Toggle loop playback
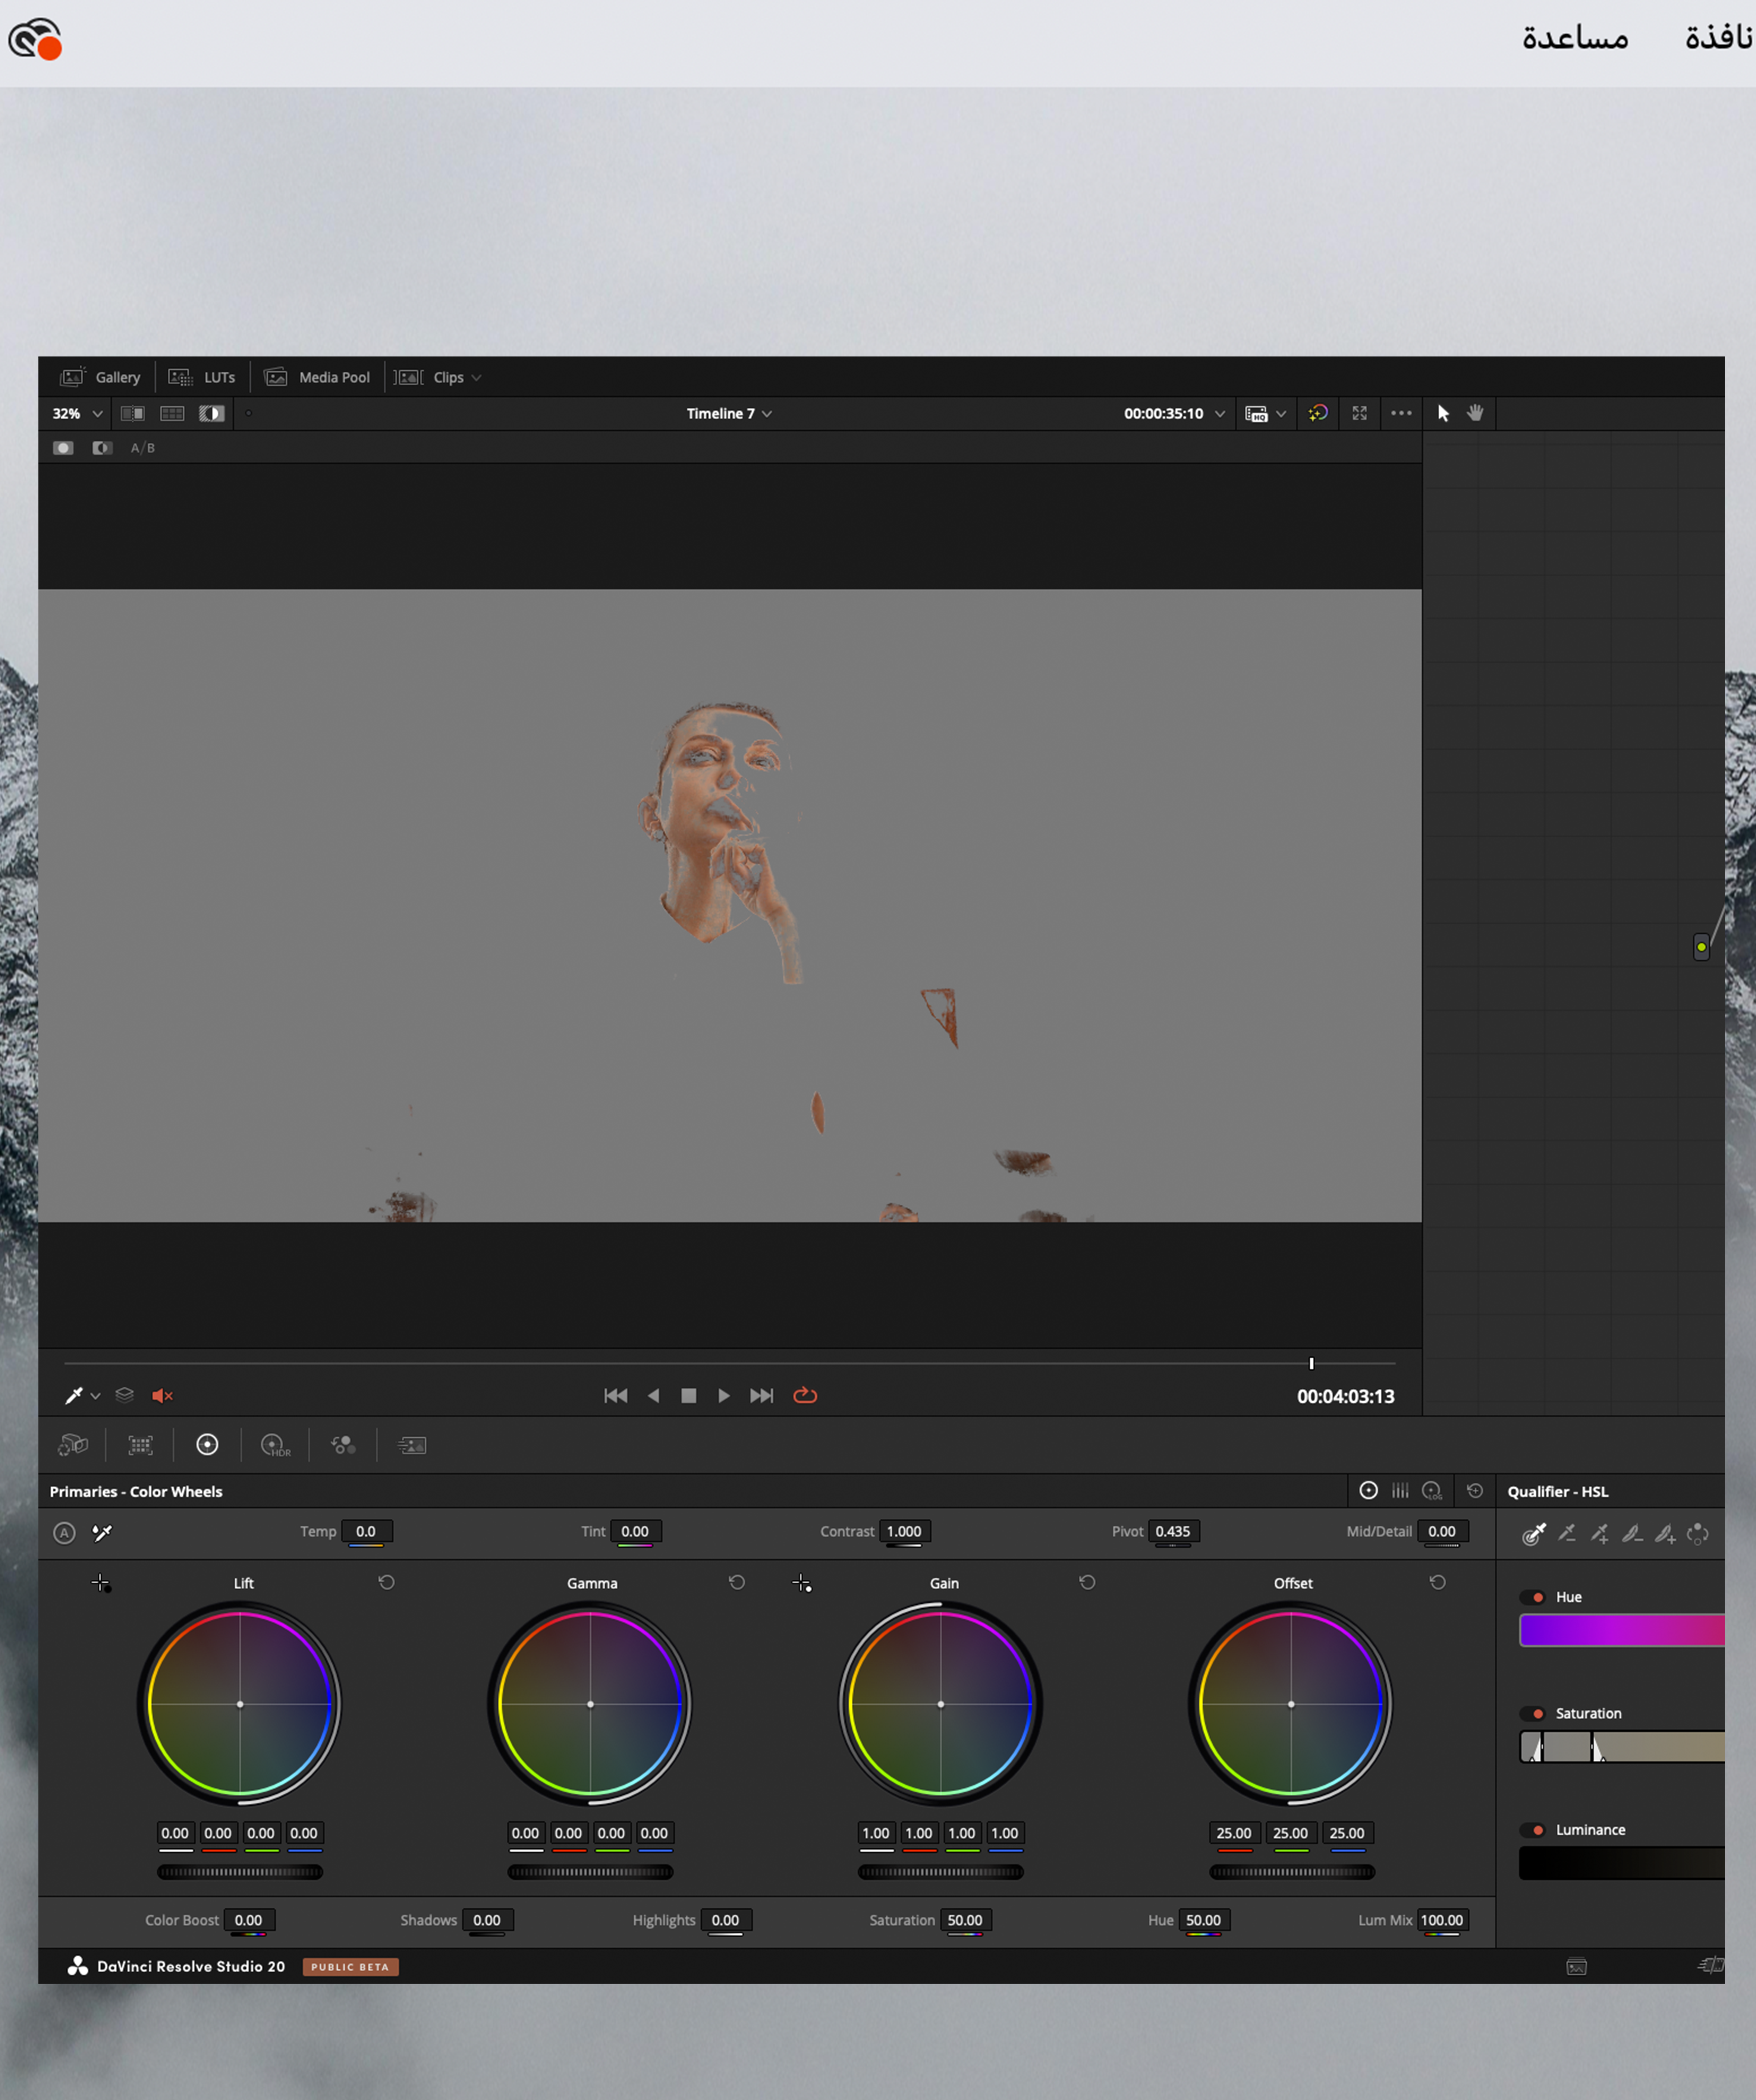 tap(805, 1395)
